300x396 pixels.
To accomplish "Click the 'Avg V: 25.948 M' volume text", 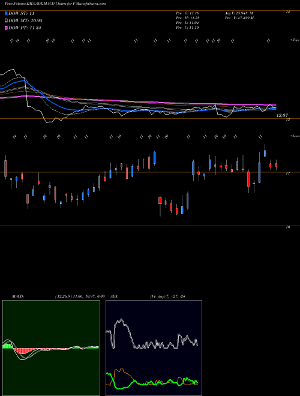I will click(239, 13).
